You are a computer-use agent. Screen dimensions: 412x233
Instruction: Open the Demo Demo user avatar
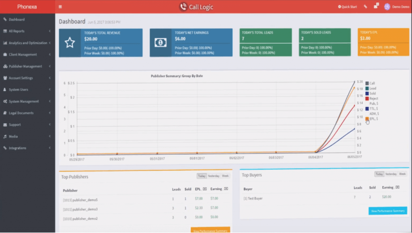pos(386,6)
